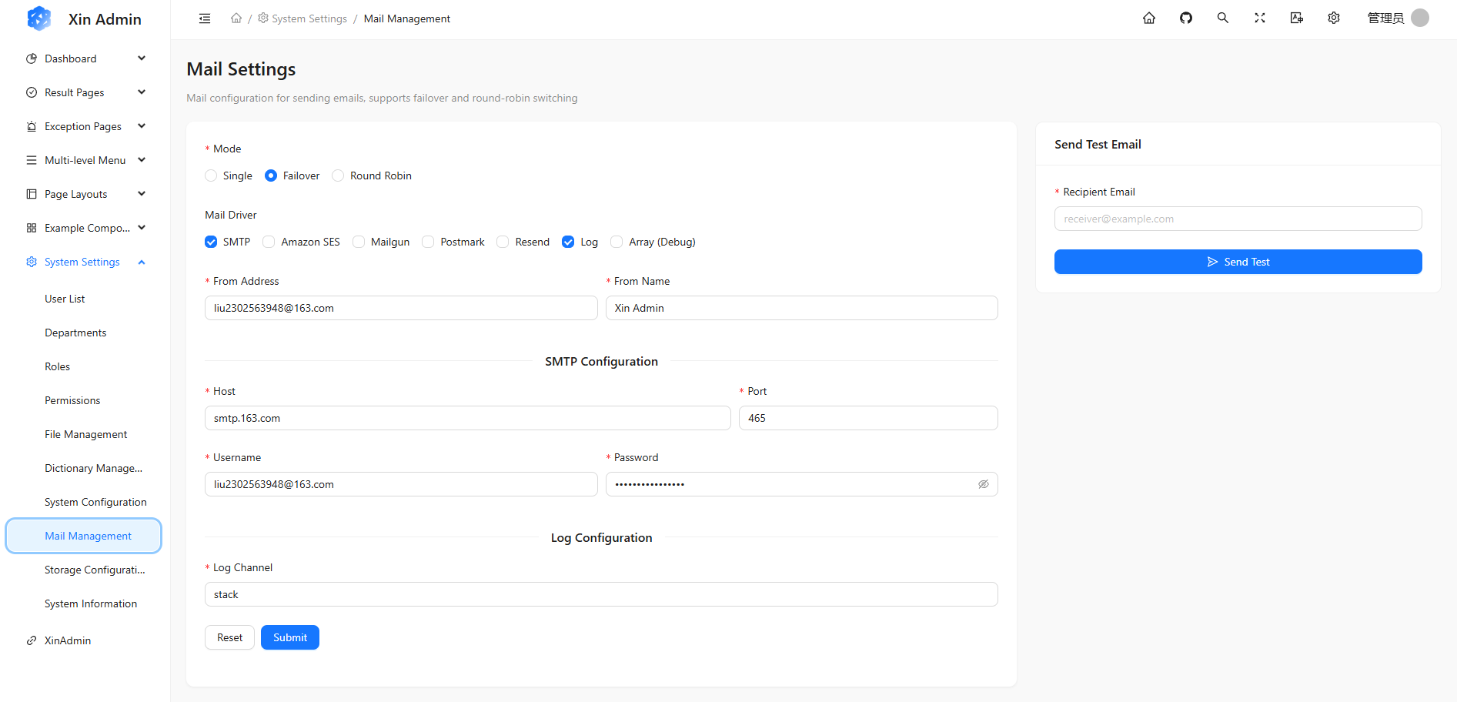This screenshot has width=1457, height=702.
Task: Click the Send Test button
Action: [1238, 262]
